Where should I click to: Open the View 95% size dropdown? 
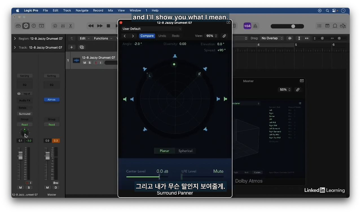tap(212, 36)
